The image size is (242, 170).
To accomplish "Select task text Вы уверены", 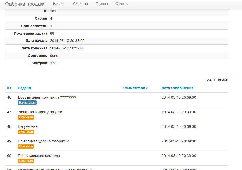I will click(x=28, y=126).
